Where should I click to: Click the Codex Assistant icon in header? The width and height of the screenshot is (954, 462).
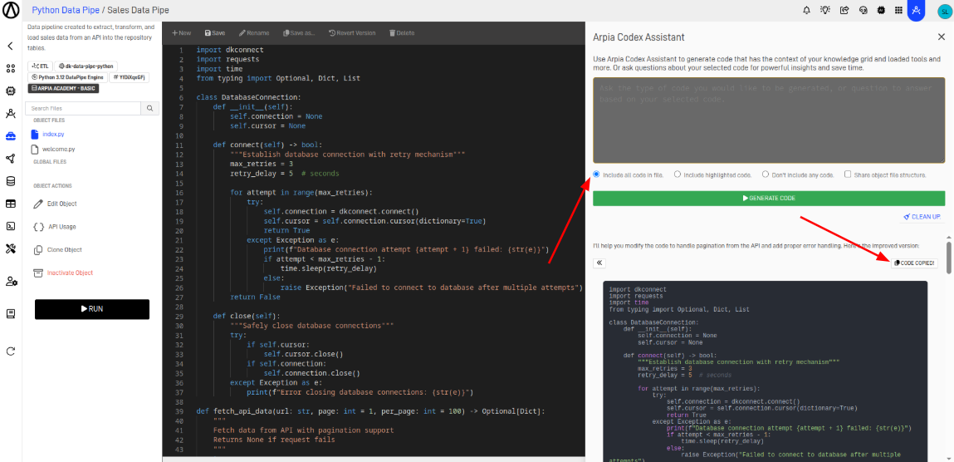tap(916, 11)
